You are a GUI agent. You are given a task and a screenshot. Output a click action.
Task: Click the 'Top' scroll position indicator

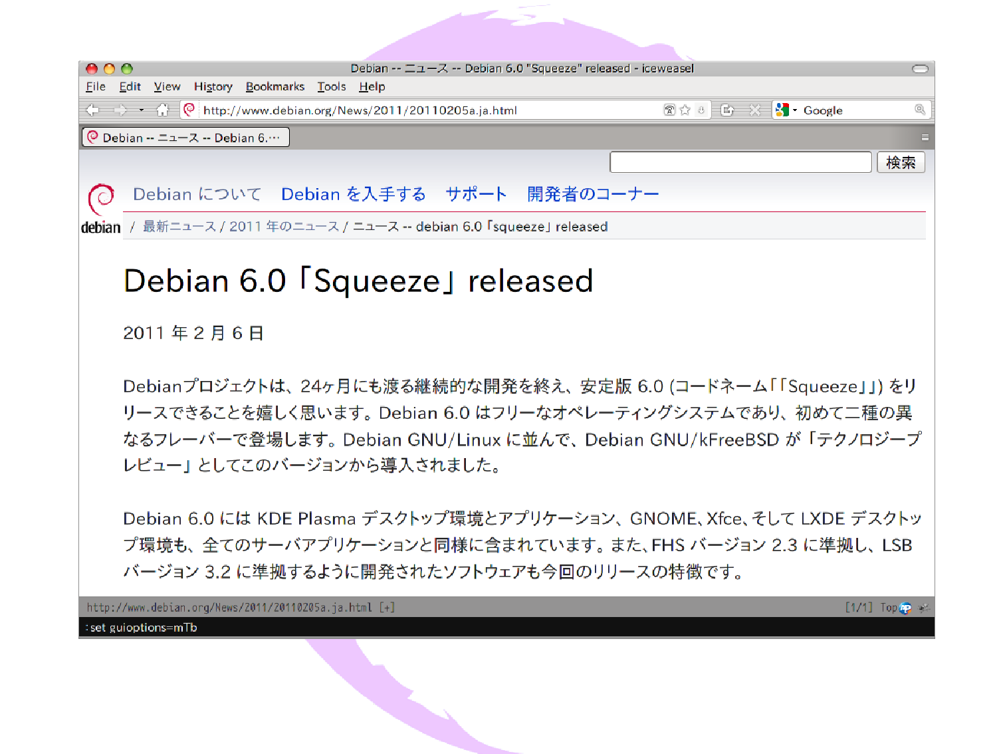(x=889, y=607)
